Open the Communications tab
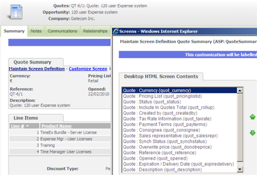Screen dimensions: 257x175 click(63, 31)
